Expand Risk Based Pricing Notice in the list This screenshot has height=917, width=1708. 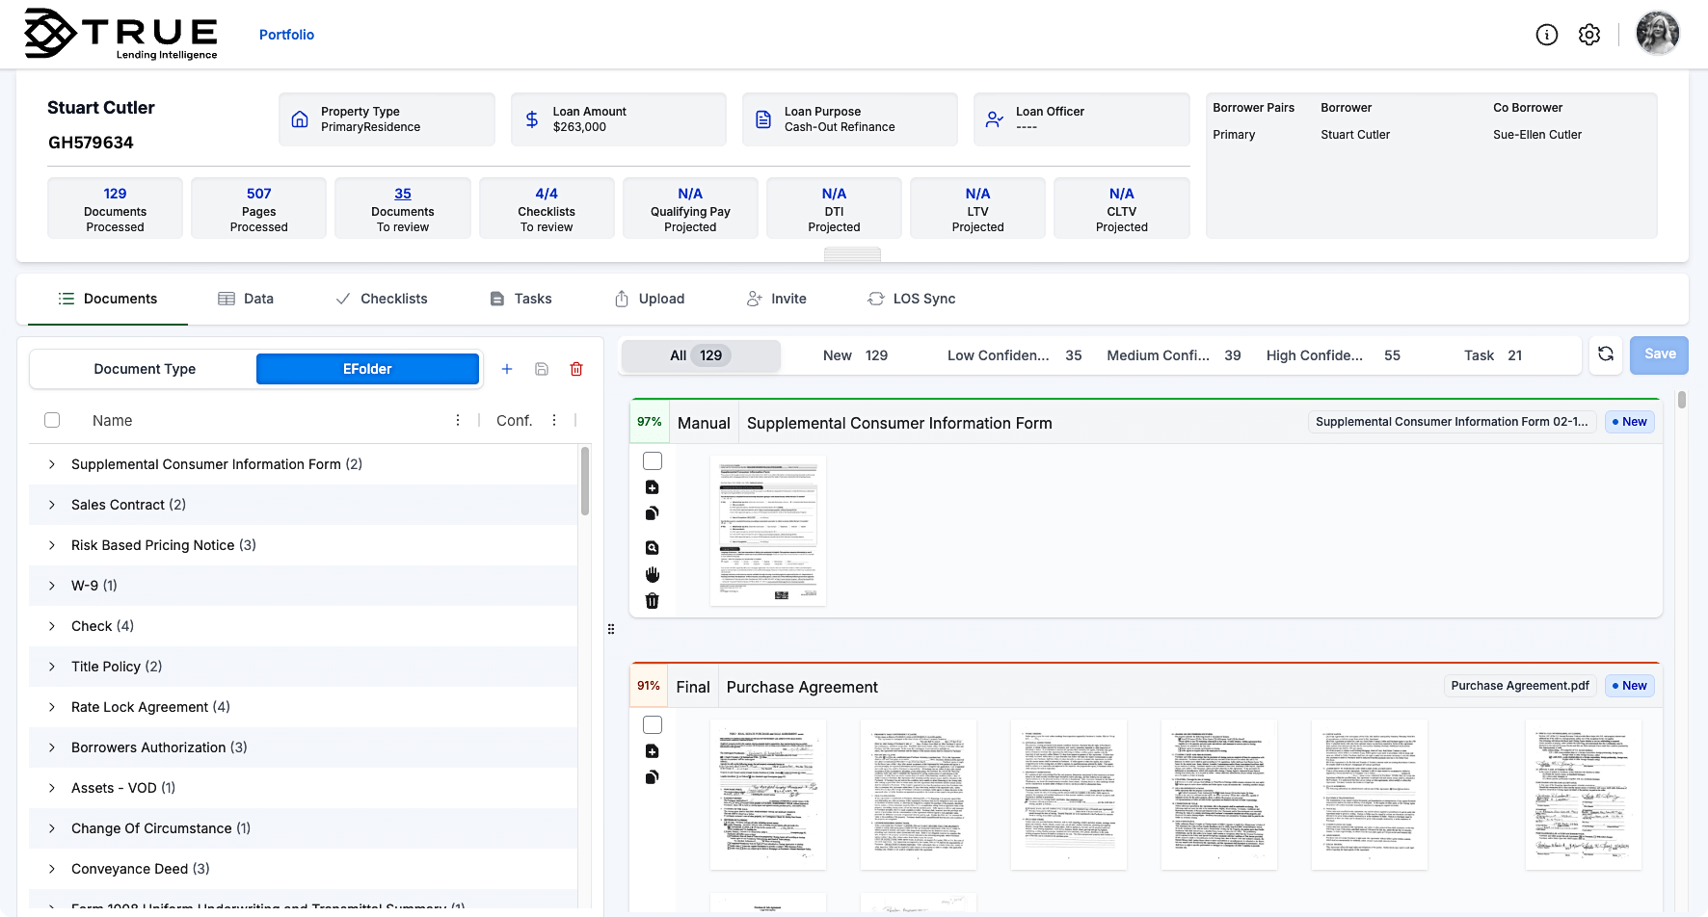[x=51, y=545]
